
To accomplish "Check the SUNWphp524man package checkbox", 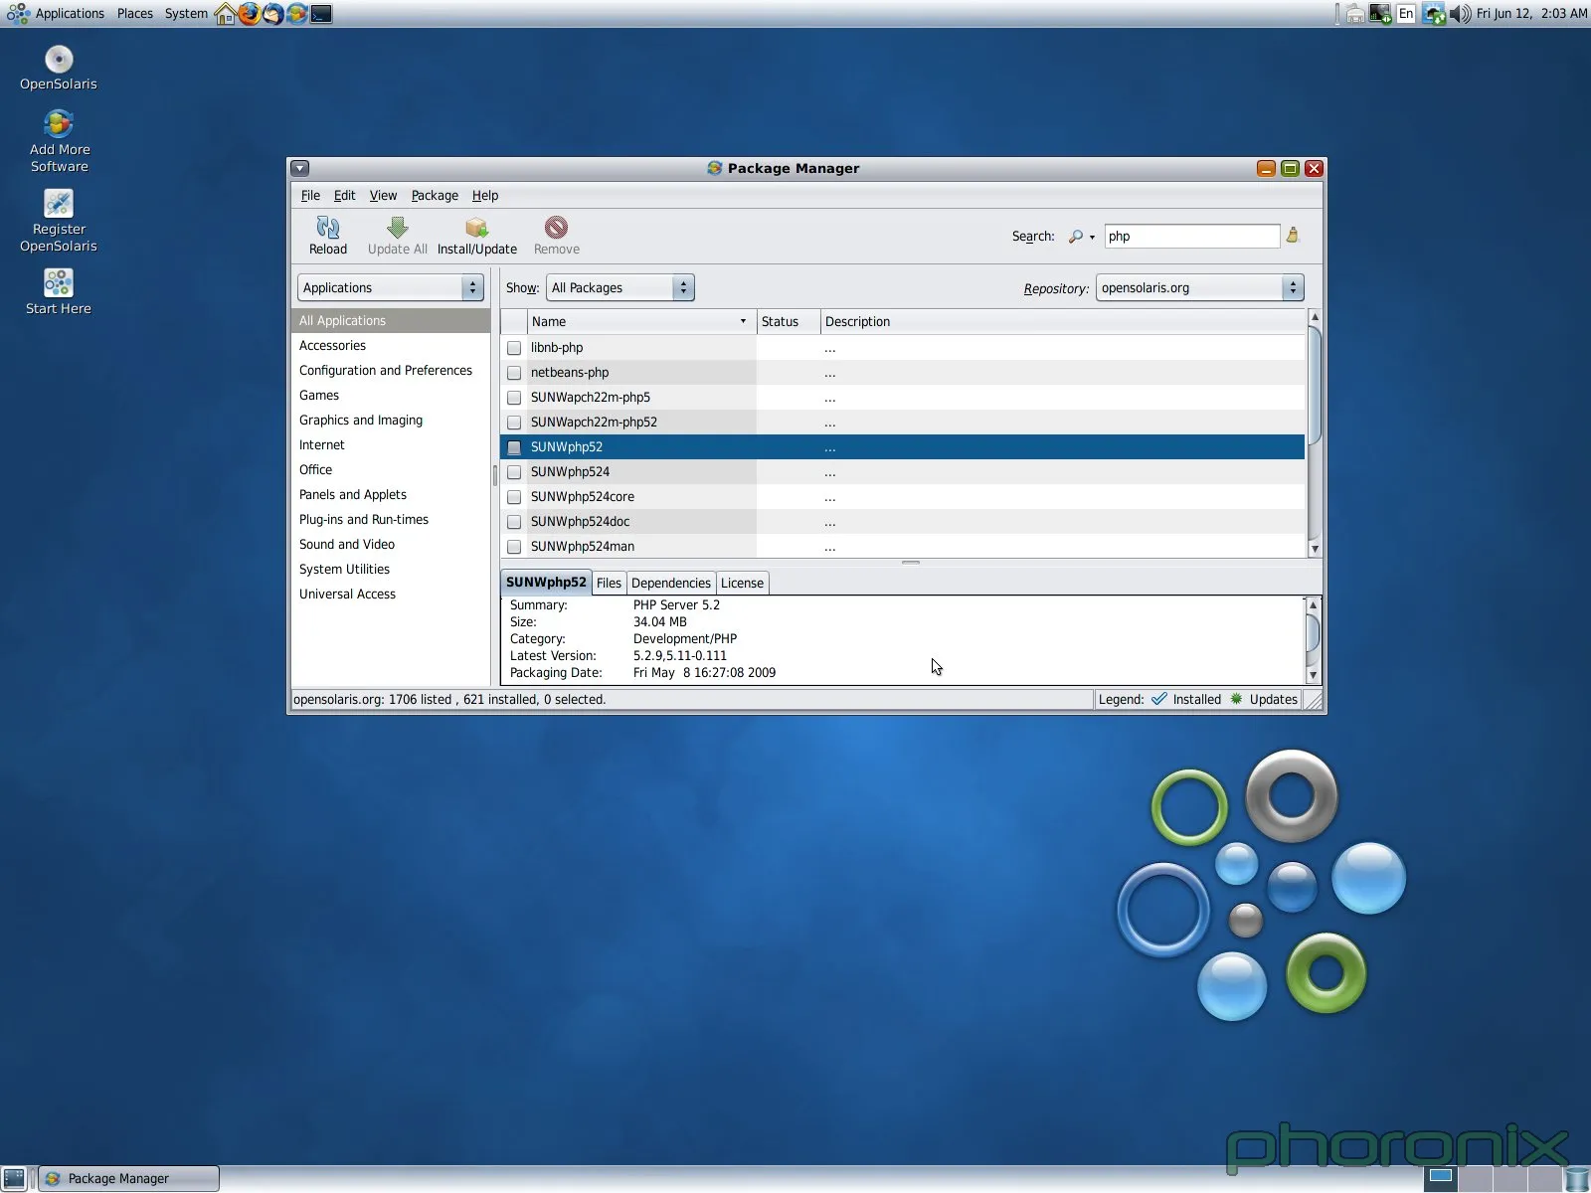I will click(x=514, y=547).
